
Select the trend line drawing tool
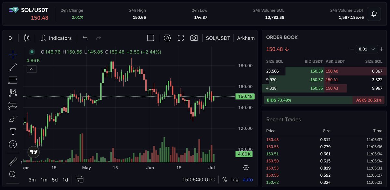coord(13,68)
